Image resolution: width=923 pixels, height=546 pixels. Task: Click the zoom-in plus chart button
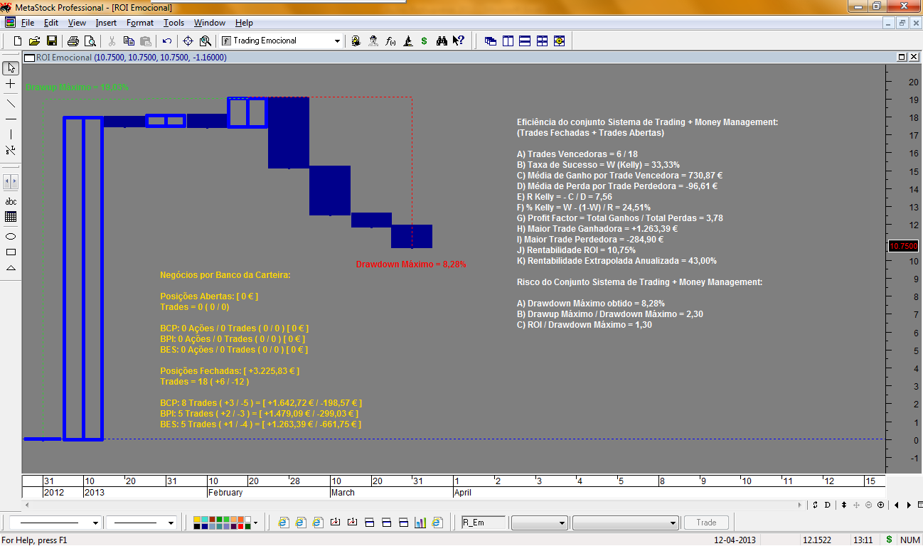pos(881,505)
